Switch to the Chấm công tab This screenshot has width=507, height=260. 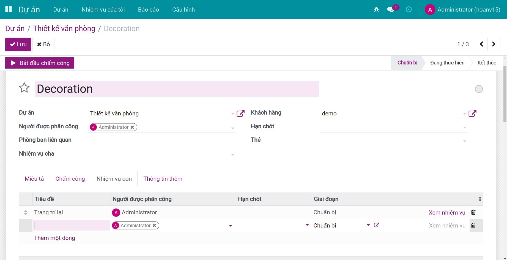pyautogui.click(x=70, y=179)
